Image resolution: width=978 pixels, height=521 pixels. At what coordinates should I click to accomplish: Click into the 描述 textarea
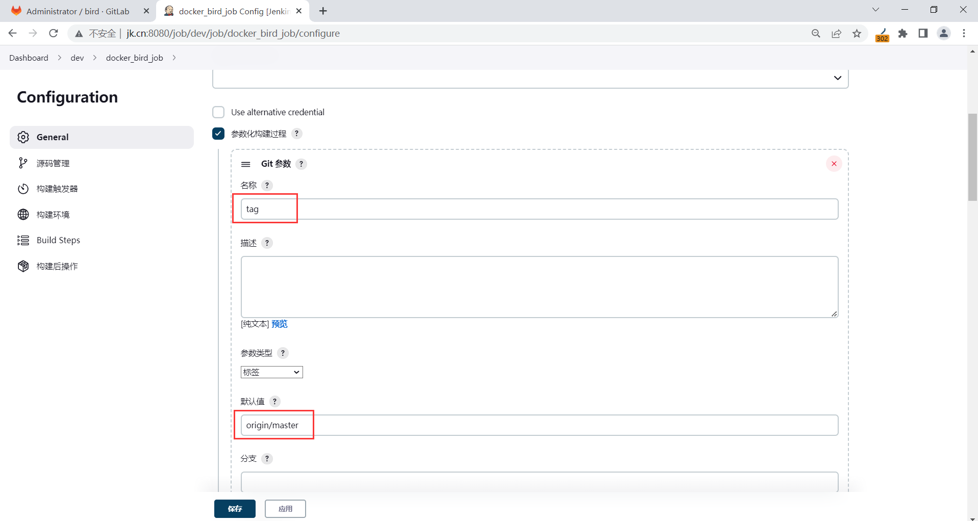539,287
